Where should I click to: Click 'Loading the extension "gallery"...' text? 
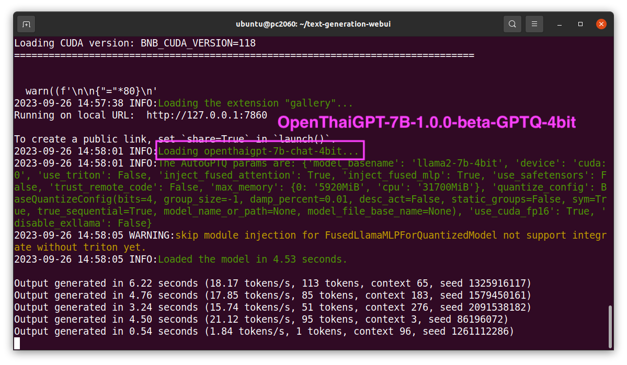[x=256, y=103]
